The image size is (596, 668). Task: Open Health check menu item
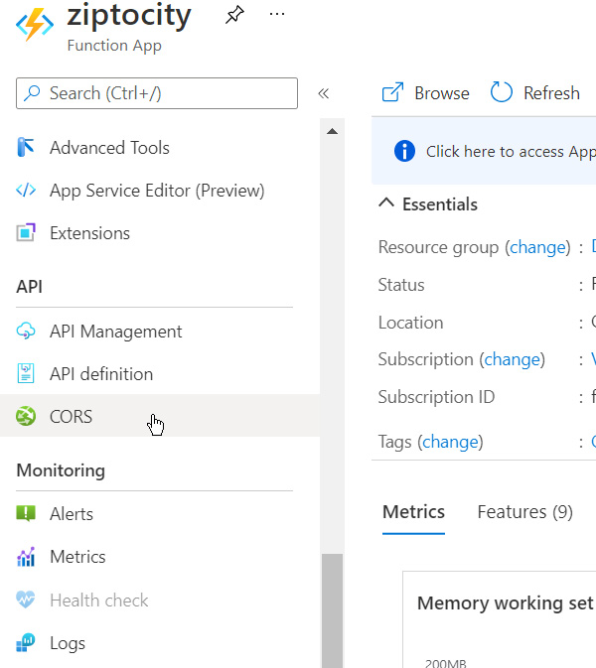pyautogui.click(x=99, y=601)
